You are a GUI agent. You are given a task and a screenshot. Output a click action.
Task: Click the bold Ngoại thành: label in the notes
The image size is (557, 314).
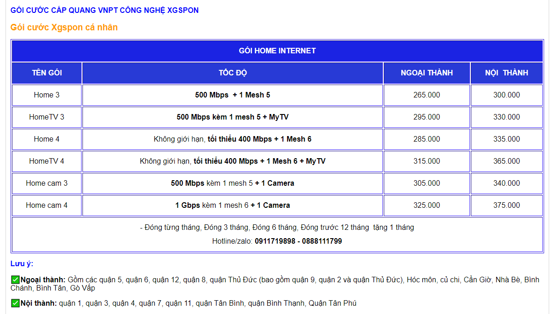[x=43, y=280]
